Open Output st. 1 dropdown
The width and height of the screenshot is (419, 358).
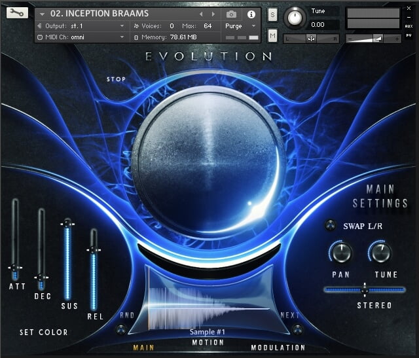pyautogui.click(x=122, y=26)
